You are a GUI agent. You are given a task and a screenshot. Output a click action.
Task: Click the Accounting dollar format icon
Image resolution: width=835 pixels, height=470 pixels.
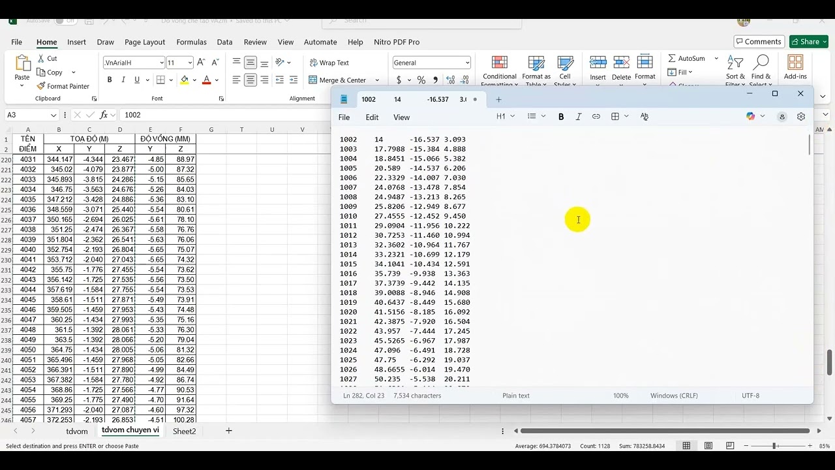[399, 80]
